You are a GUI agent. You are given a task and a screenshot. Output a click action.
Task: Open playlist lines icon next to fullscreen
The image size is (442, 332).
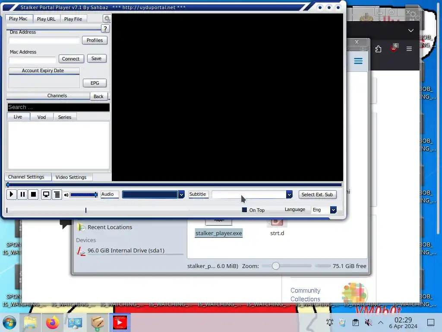(x=57, y=195)
